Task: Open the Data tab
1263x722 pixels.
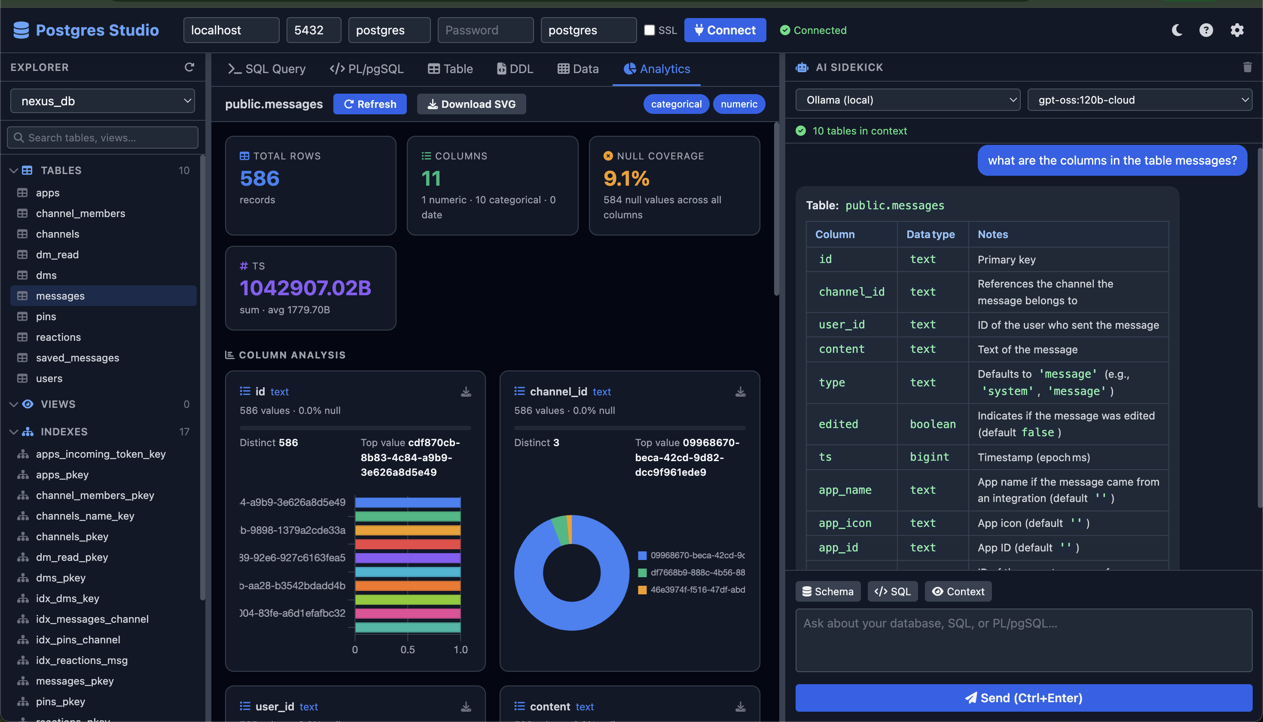Action: point(578,68)
